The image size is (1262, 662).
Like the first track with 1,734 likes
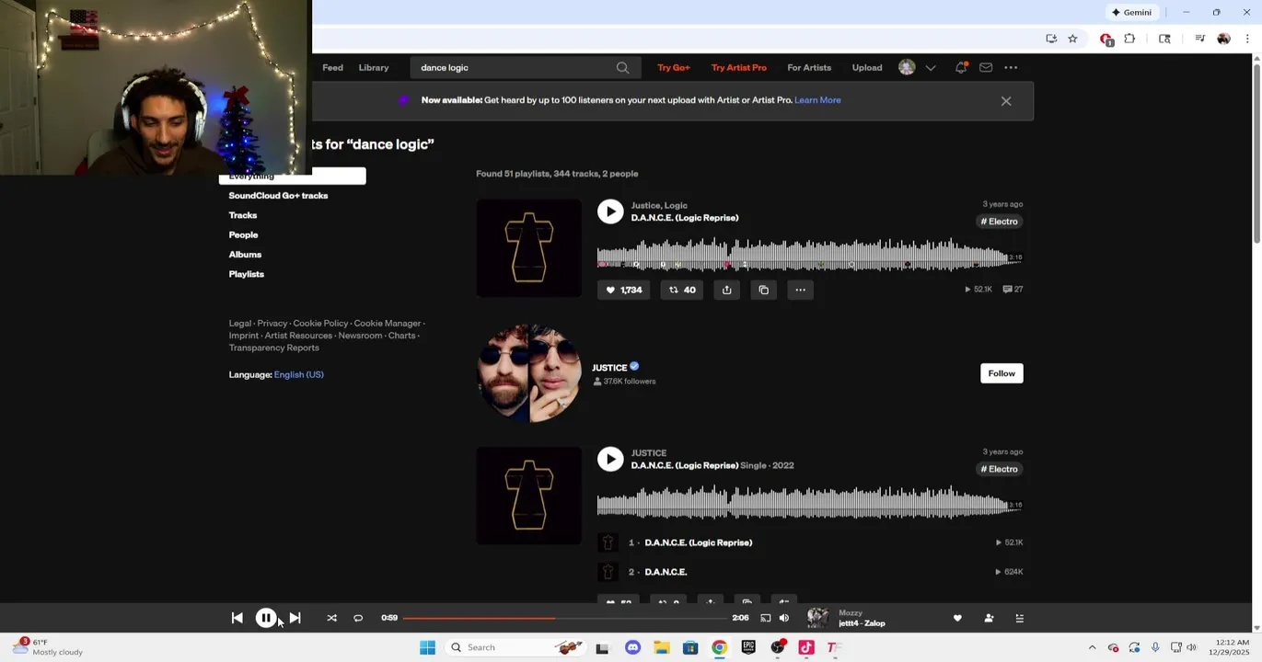tap(623, 290)
